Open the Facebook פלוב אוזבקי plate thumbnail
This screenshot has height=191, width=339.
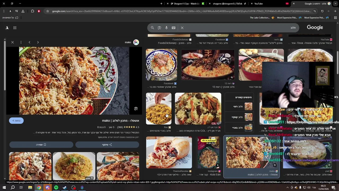coord(161,65)
